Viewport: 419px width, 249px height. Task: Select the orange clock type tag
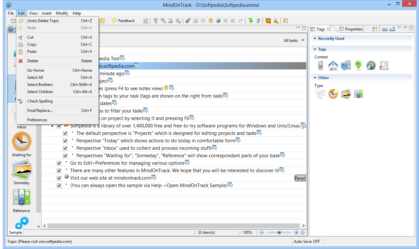click(333, 94)
